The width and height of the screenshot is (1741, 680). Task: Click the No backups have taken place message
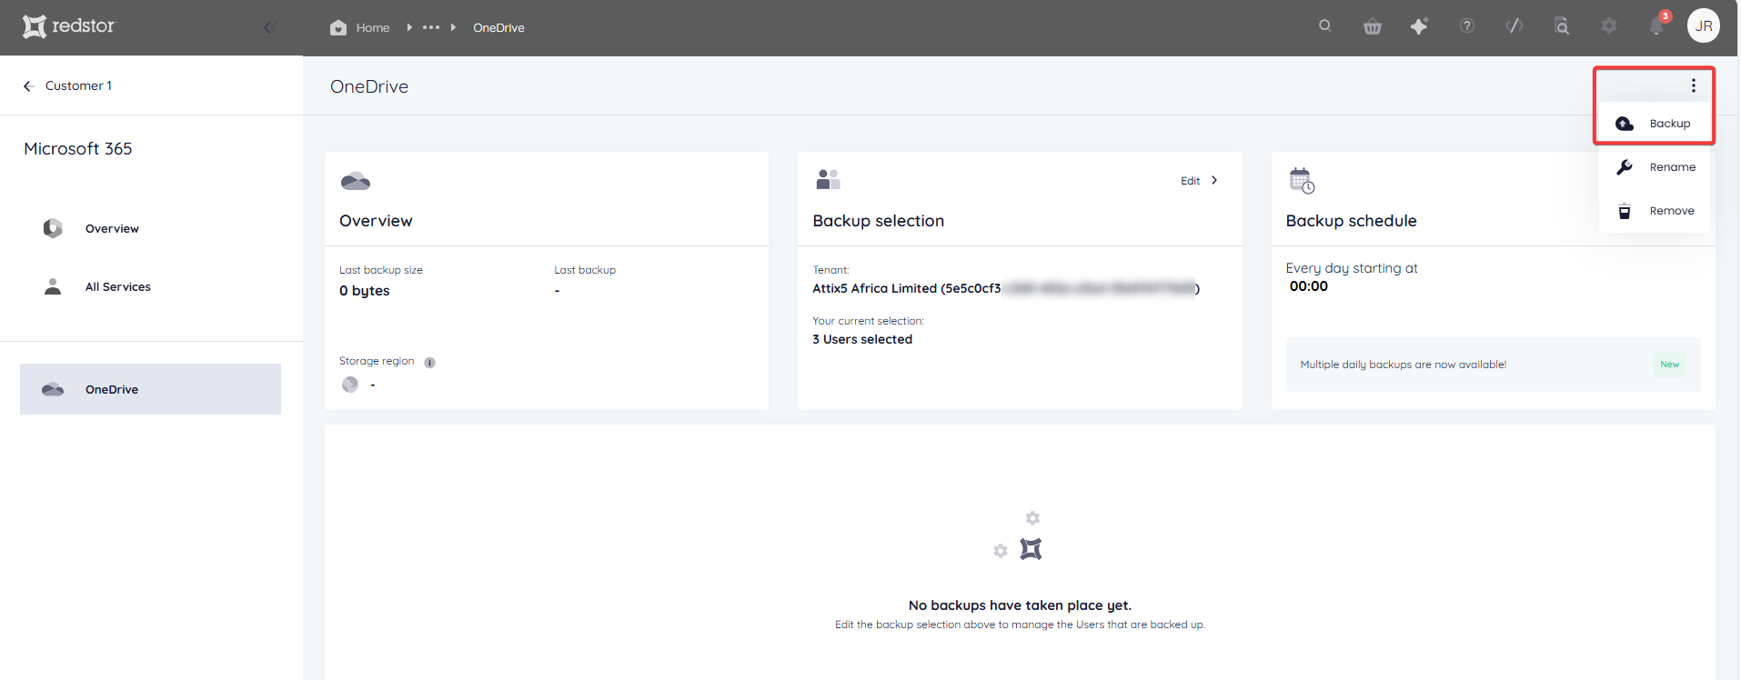(1020, 605)
